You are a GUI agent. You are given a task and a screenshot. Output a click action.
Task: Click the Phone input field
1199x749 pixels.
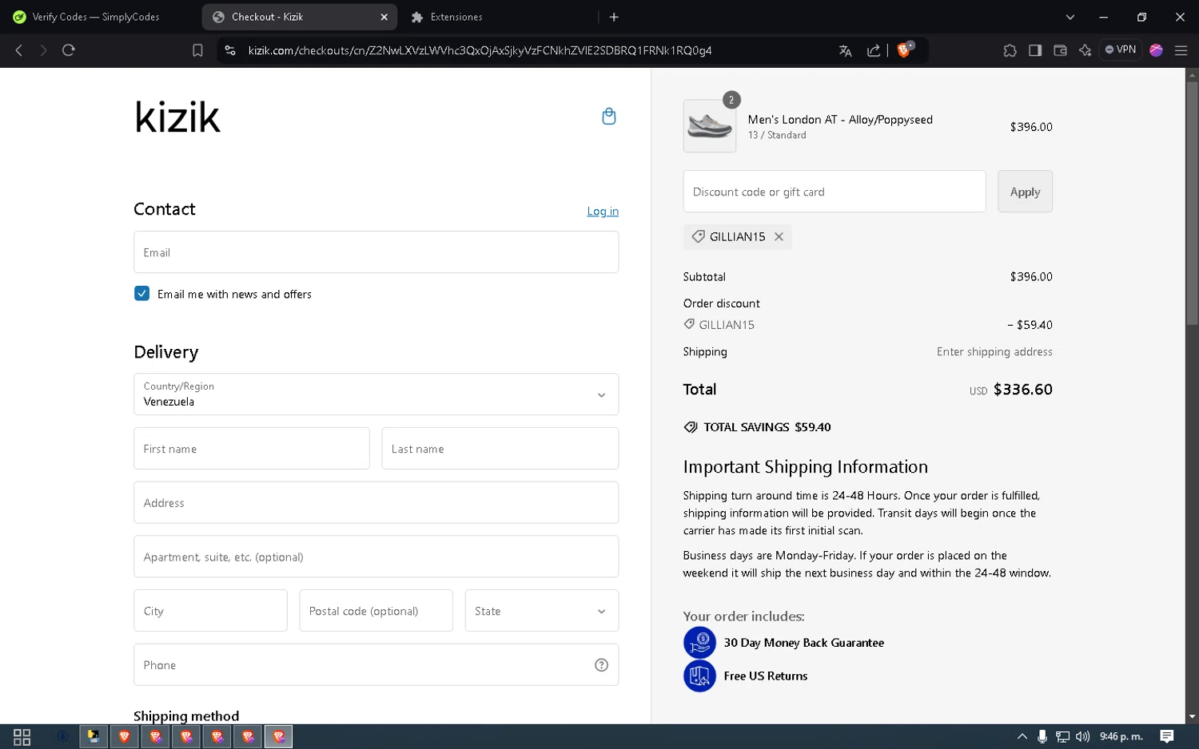(x=376, y=665)
